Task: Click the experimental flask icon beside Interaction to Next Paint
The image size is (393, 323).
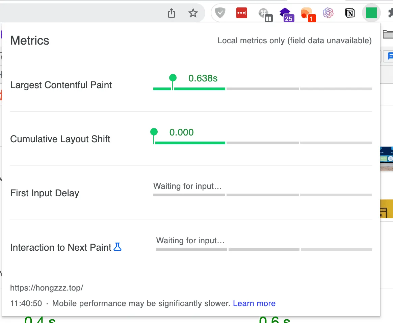Action: (x=117, y=247)
